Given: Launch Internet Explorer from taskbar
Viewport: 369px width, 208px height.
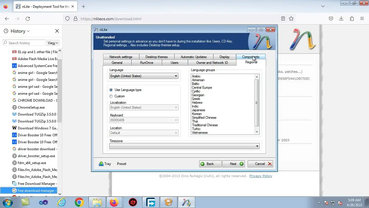Looking at the screenshot, I should [62, 203].
